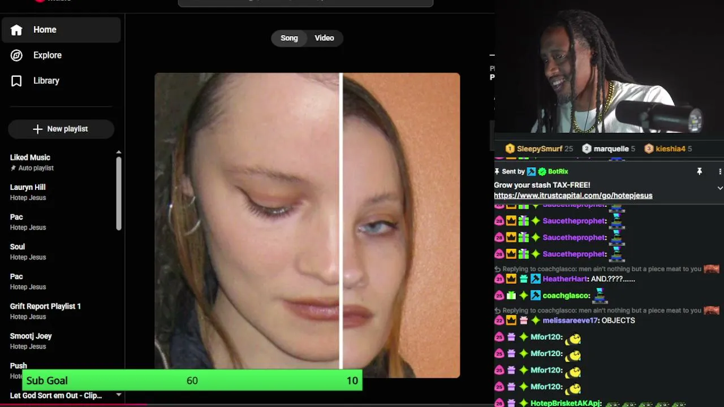Screen dimensions: 724x407
Task: Switch player to Song mode
Action: tap(289, 38)
